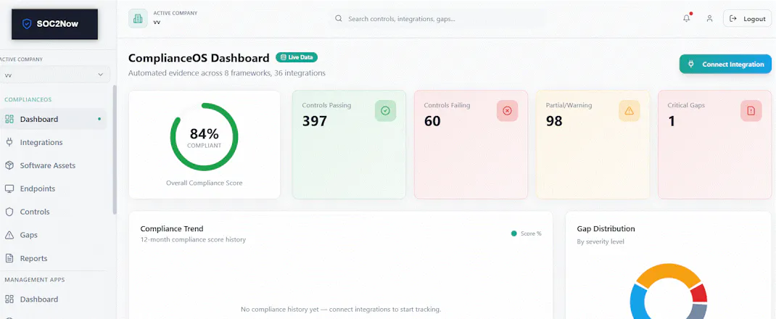Image resolution: width=776 pixels, height=319 pixels.
Task: Click the Critical Gaps alert icon
Action: (x=751, y=111)
